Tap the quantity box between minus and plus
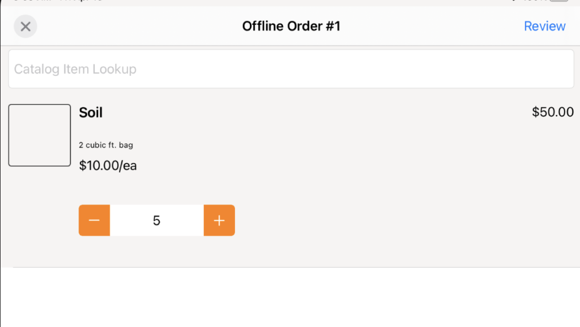Image resolution: width=580 pixels, height=327 pixels. [x=156, y=220]
